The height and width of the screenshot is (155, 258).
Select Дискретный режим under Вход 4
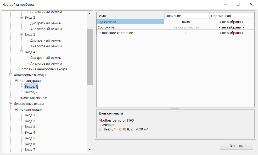(x=46, y=58)
